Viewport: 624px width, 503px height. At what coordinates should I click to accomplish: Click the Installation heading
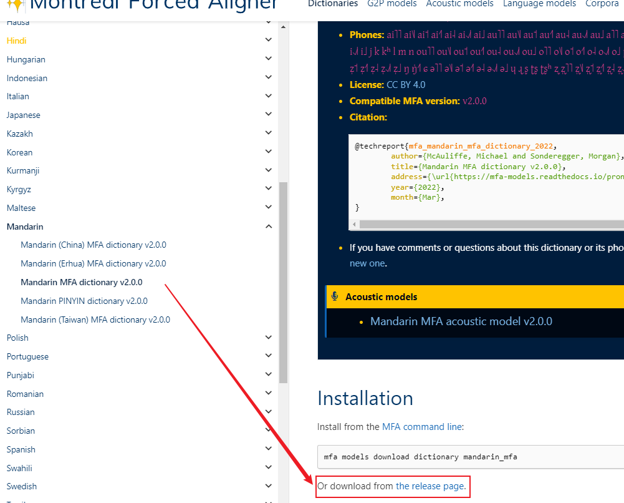point(365,398)
